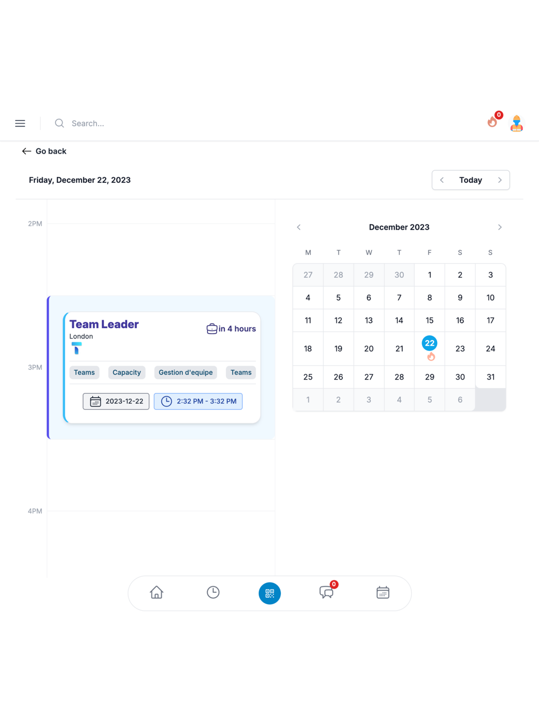Select December 18 in calendar
Viewport: 539px width, 719px height.
point(308,349)
